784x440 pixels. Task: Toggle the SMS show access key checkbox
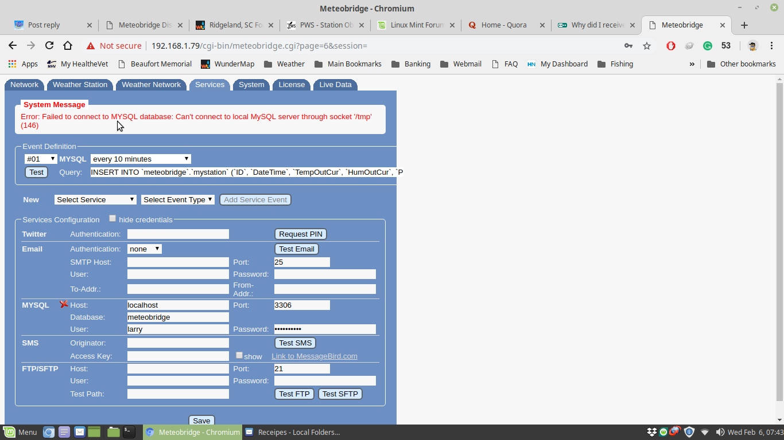(x=239, y=355)
